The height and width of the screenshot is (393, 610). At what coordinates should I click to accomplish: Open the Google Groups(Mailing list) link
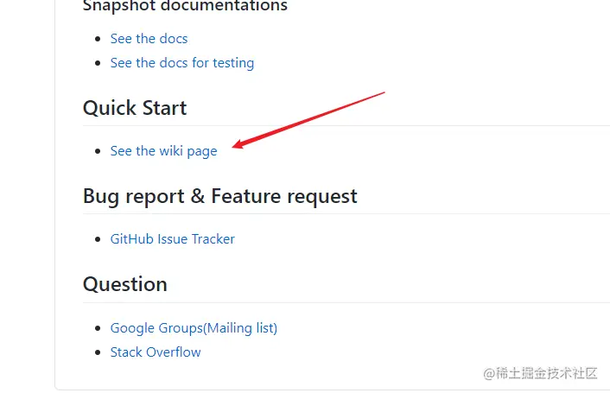(x=194, y=328)
